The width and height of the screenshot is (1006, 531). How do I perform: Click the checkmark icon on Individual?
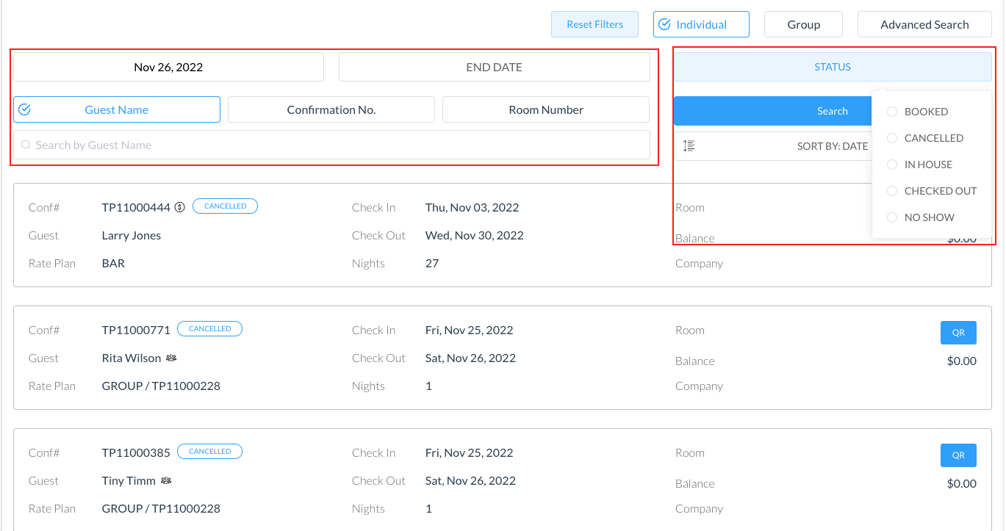tap(664, 24)
